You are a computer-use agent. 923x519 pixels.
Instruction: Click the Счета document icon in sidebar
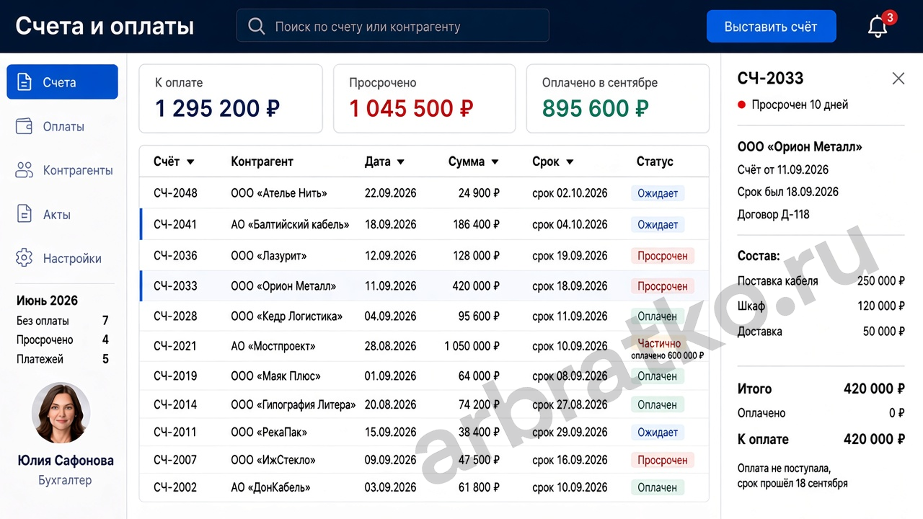click(25, 82)
